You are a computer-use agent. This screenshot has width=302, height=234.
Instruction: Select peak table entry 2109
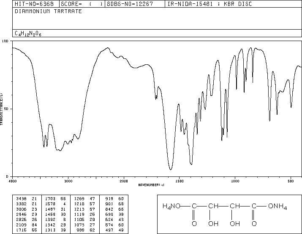point(21,225)
